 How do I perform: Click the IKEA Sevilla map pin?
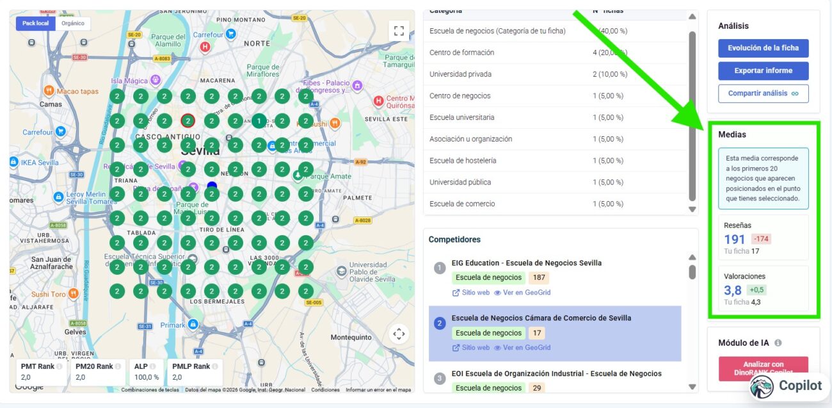coord(14,162)
